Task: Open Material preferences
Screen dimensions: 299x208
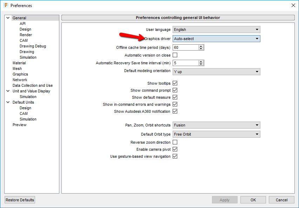Action: pos(19,63)
